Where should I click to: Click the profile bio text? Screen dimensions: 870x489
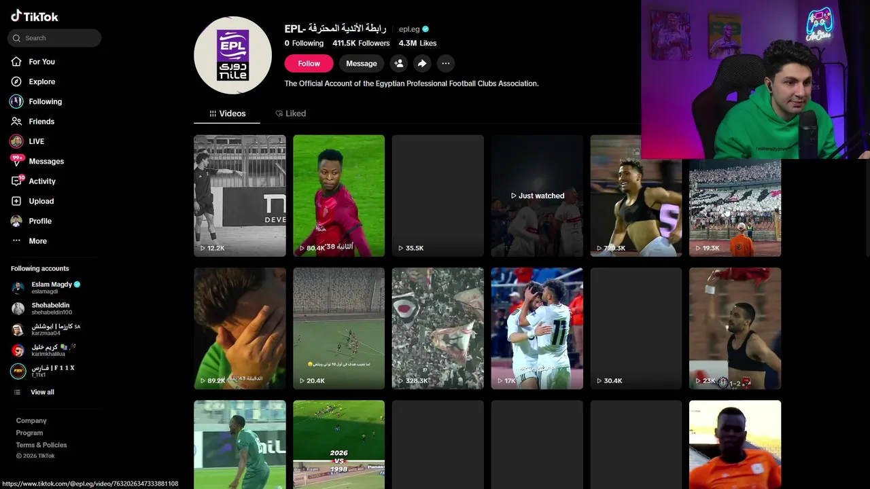(411, 84)
